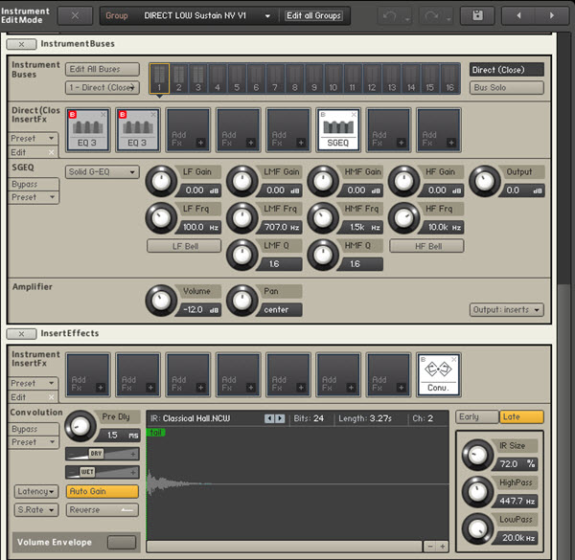Click the HighPass knob
The height and width of the screenshot is (560, 575).
point(477,492)
